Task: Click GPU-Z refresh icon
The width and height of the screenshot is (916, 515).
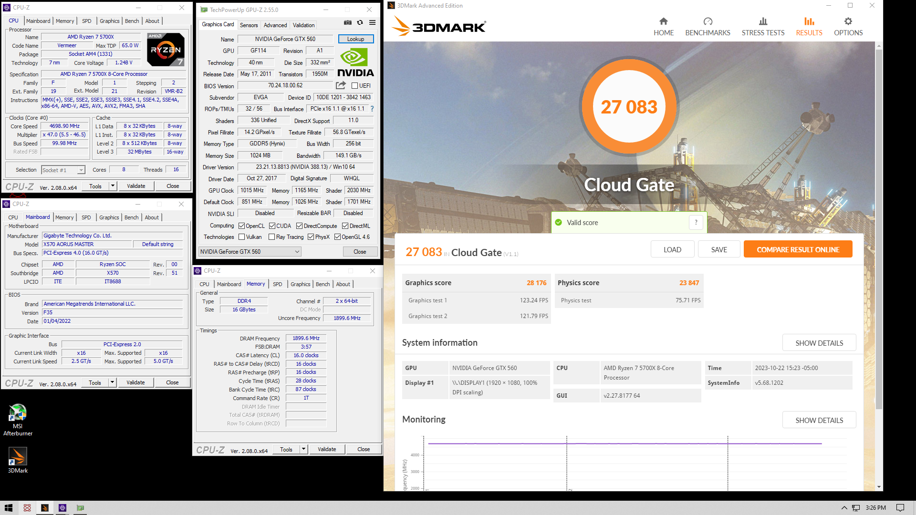Action: click(360, 22)
